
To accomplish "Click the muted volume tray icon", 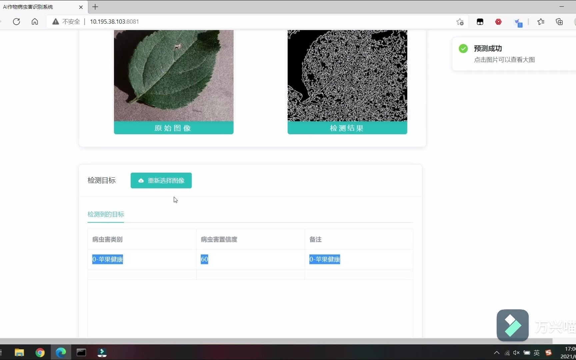I will (x=517, y=353).
